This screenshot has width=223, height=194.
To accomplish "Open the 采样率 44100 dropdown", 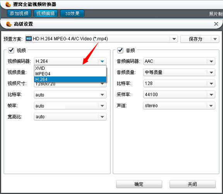I will point(179,95).
